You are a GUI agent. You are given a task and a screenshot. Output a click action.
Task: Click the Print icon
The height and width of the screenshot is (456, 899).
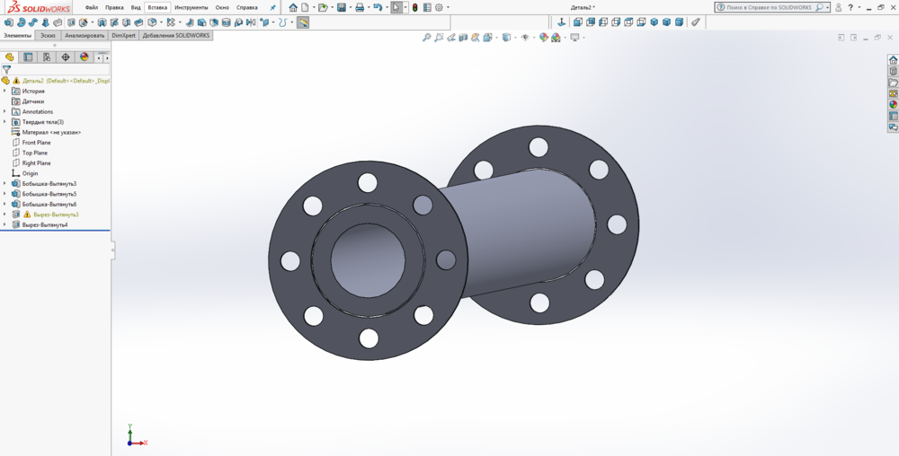(360, 7)
